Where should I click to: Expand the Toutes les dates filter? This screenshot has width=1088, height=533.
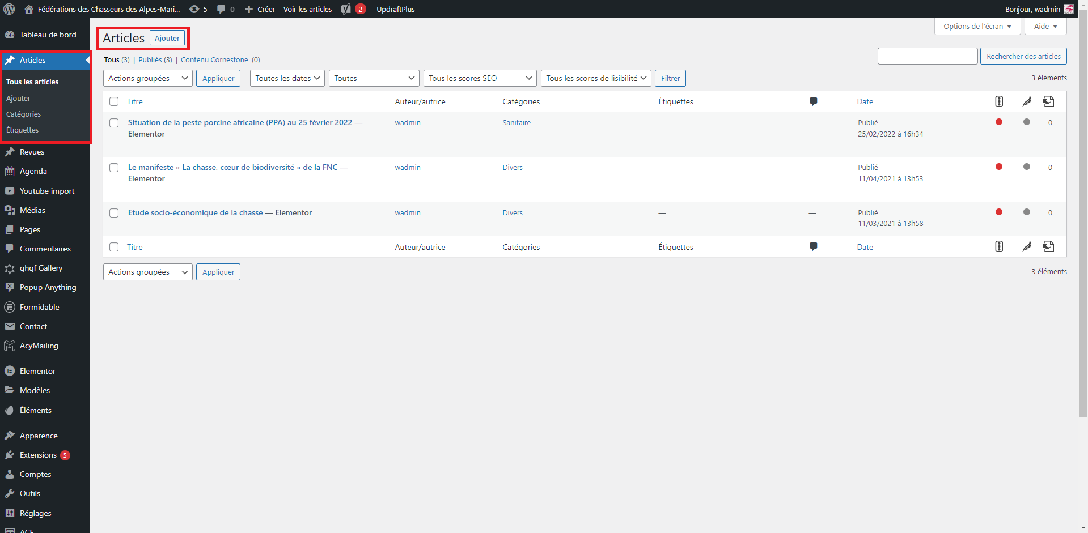tap(287, 78)
